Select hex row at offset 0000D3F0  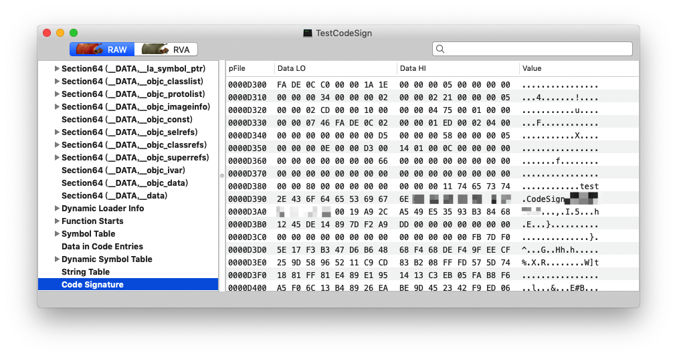[x=432, y=275]
